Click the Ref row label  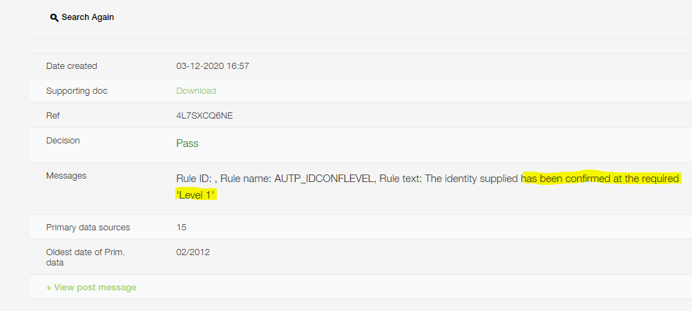click(x=53, y=116)
